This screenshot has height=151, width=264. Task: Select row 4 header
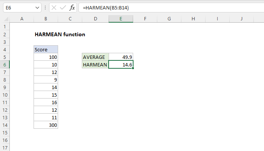point(5,49)
